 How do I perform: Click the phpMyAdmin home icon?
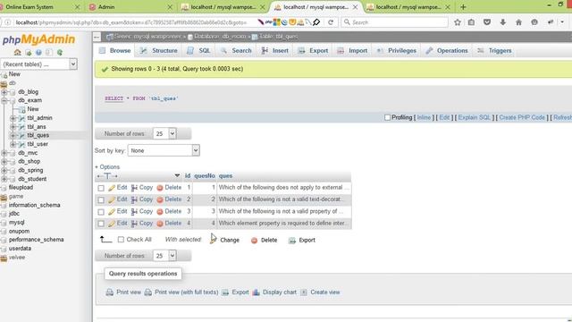[17, 53]
